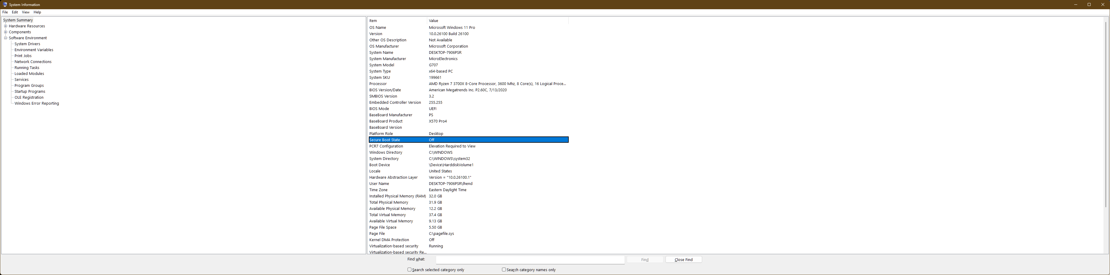This screenshot has width=1110, height=275.
Task: Open Startup Programs in the tree
Action: point(30,92)
